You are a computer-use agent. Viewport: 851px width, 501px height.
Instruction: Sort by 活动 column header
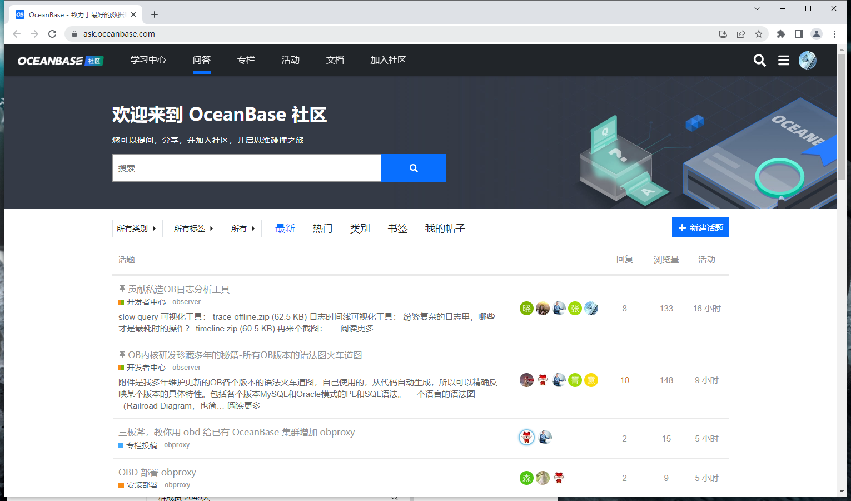pyautogui.click(x=706, y=260)
